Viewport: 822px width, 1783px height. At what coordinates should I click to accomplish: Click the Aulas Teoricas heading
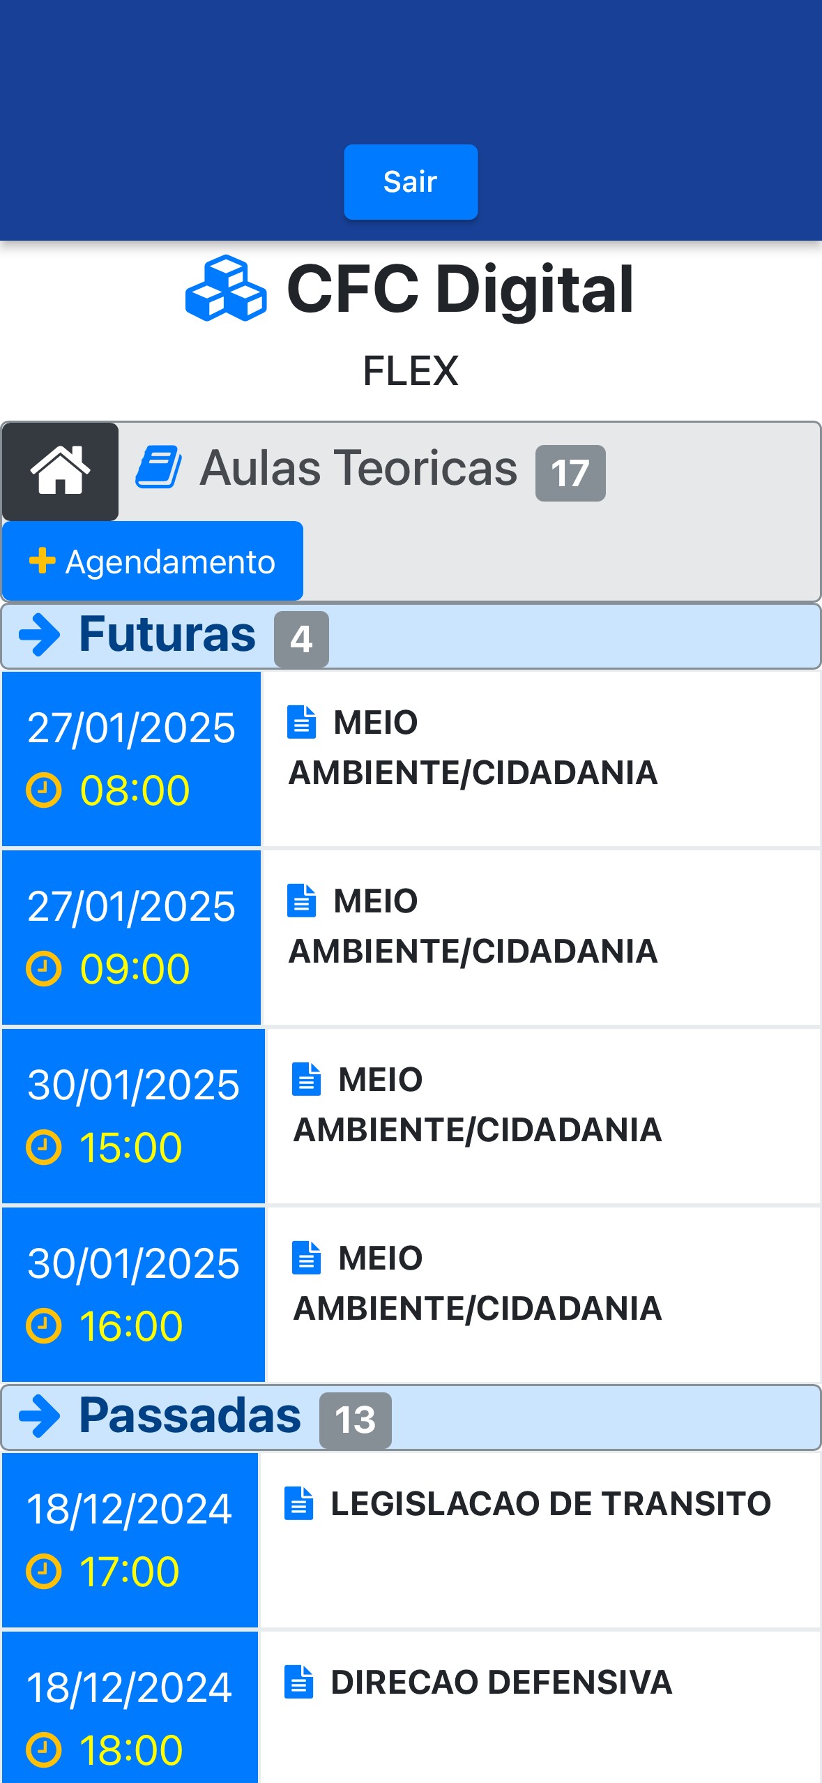[x=358, y=467]
